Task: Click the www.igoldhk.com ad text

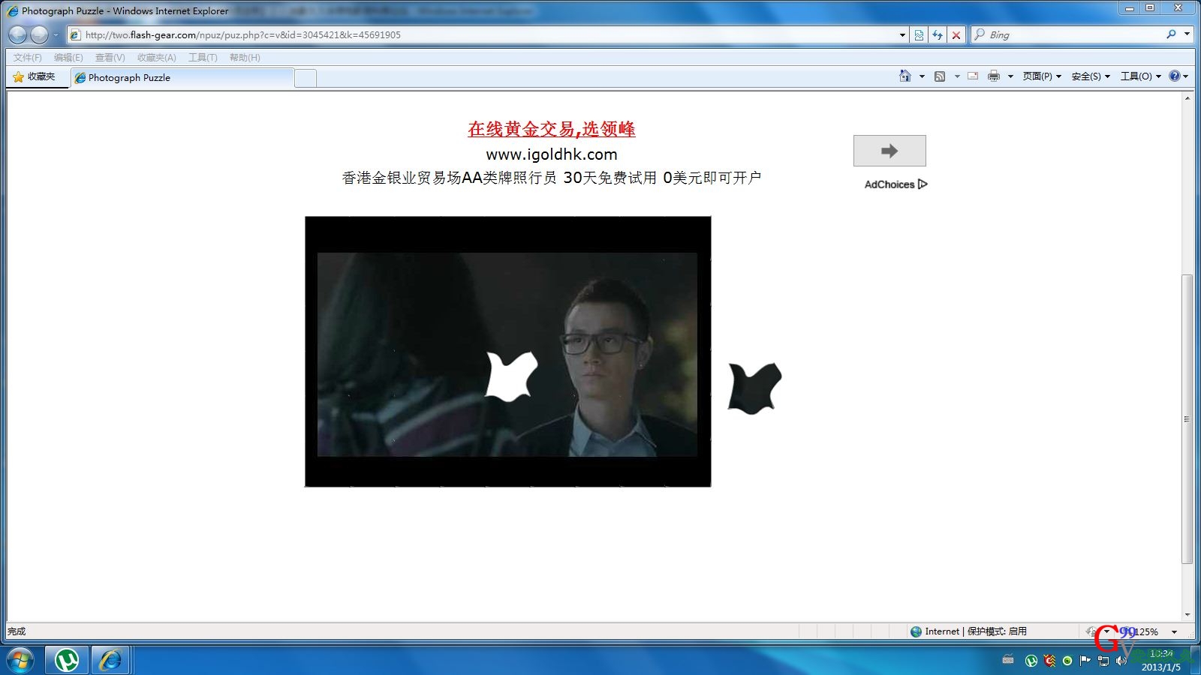Action: pyautogui.click(x=552, y=154)
